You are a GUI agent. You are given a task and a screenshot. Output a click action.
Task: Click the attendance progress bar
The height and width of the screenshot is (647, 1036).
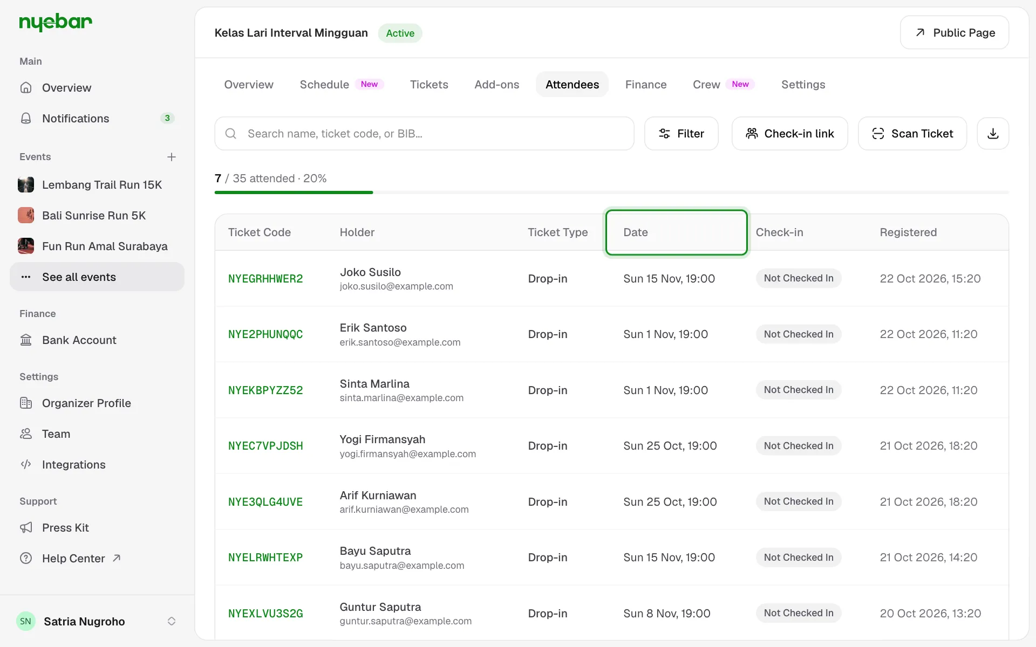(x=611, y=192)
